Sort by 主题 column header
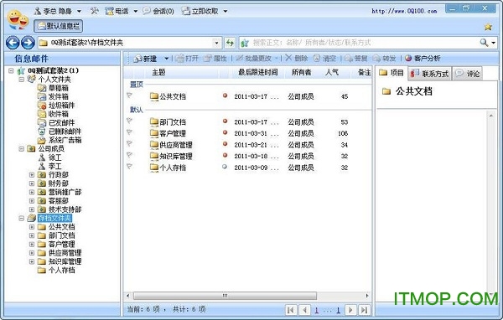Screen dimensions: 503x320 [158, 73]
